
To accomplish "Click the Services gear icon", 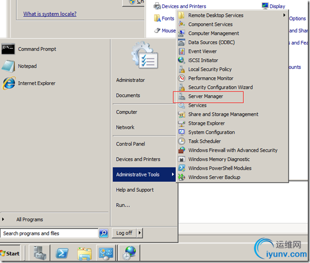I will [x=181, y=105].
